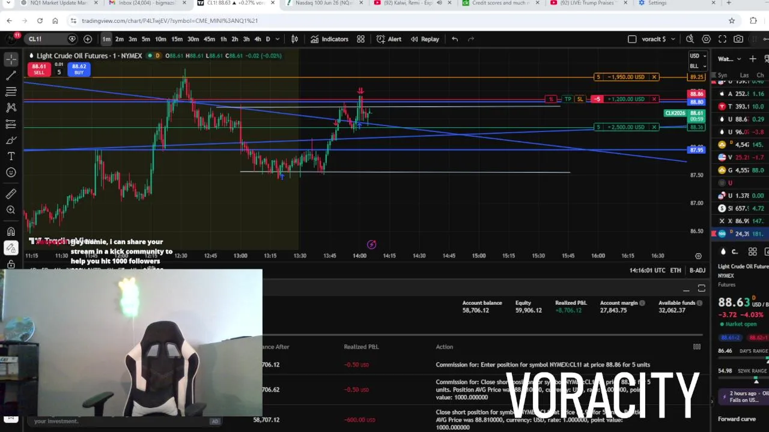Redo the last chart action

coord(471,39)
